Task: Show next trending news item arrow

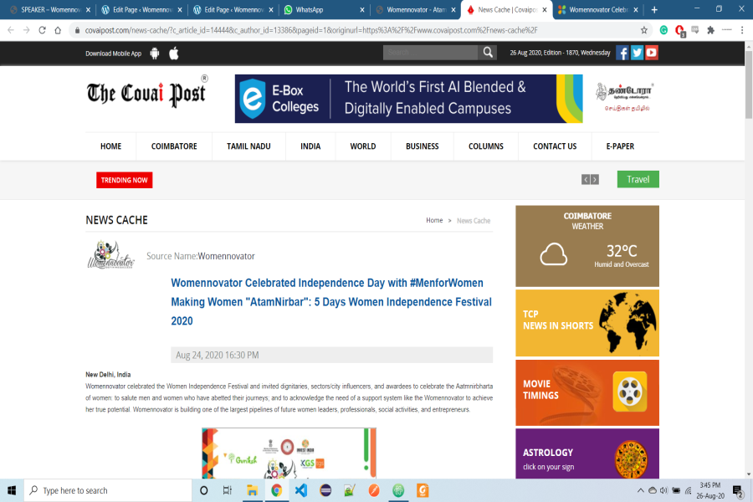Action: 595,180
